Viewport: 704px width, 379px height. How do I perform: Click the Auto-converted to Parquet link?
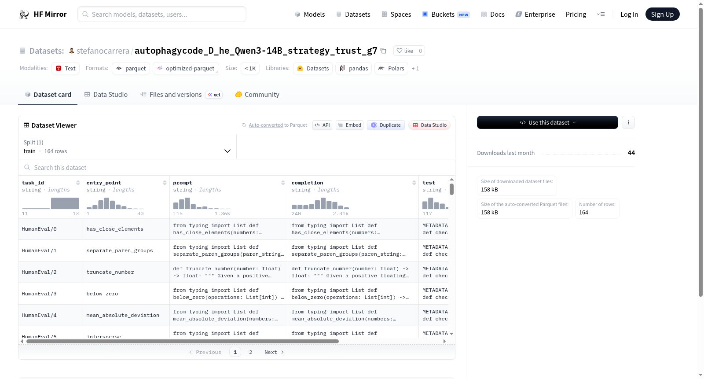tap(278, 125)
